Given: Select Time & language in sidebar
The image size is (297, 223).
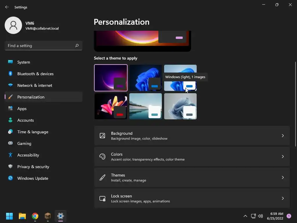Looking at the screenshot, I should coord(44,132).
